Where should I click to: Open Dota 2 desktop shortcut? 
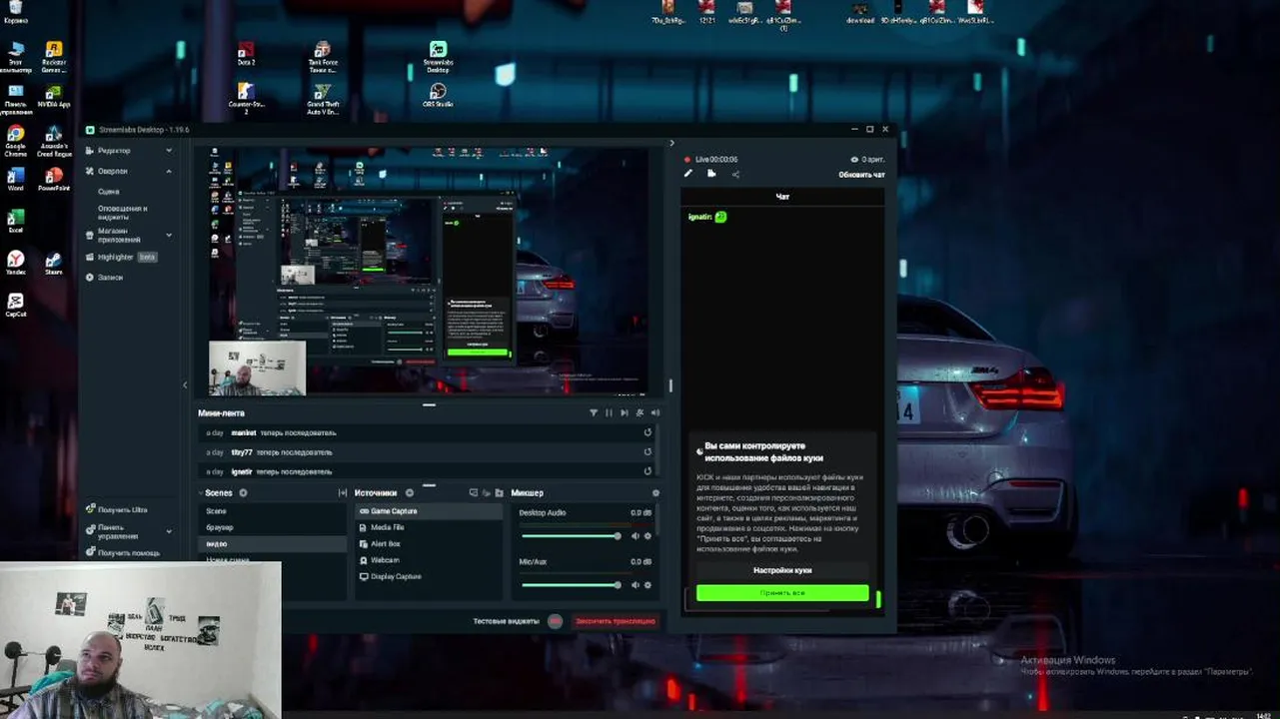[x=246, y=53]
